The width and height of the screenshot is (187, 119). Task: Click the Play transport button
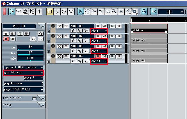pos(57,12)
